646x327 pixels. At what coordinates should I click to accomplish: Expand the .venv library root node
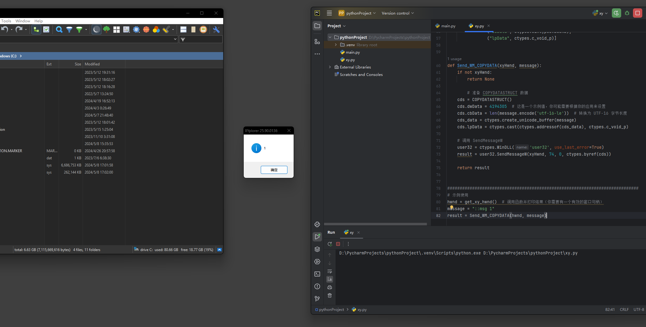[336, 45]
